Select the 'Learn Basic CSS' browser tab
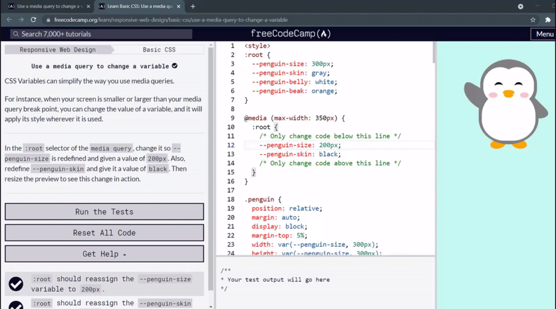Image resolution: width=556 pixels, height=309 pixels. 140,6
